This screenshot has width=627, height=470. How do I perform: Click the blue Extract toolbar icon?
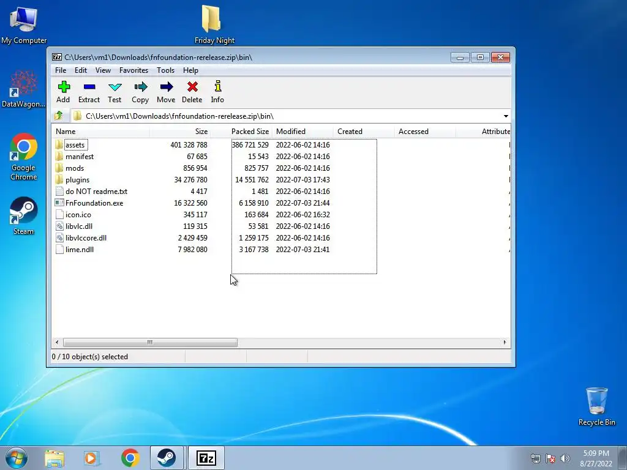coord(89,87)
